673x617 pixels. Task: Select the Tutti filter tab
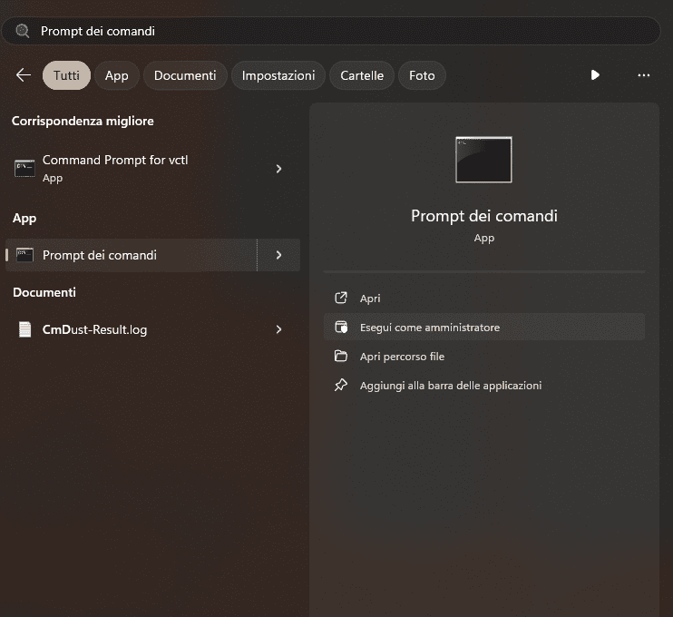pyautogui.click(x=66, y=75)
